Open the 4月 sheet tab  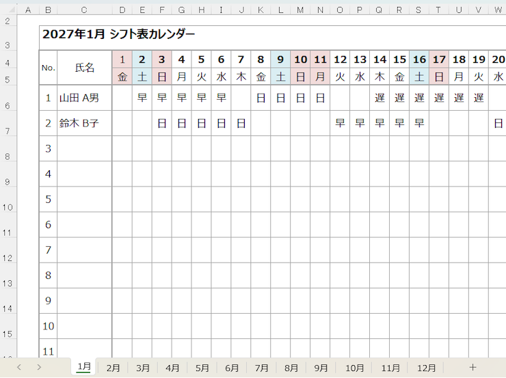172,368
